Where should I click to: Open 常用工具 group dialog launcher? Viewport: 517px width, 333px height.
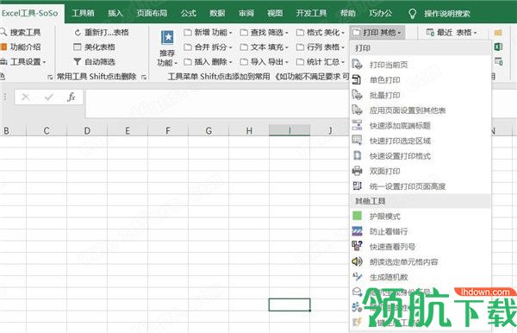[x=144, y=77]
